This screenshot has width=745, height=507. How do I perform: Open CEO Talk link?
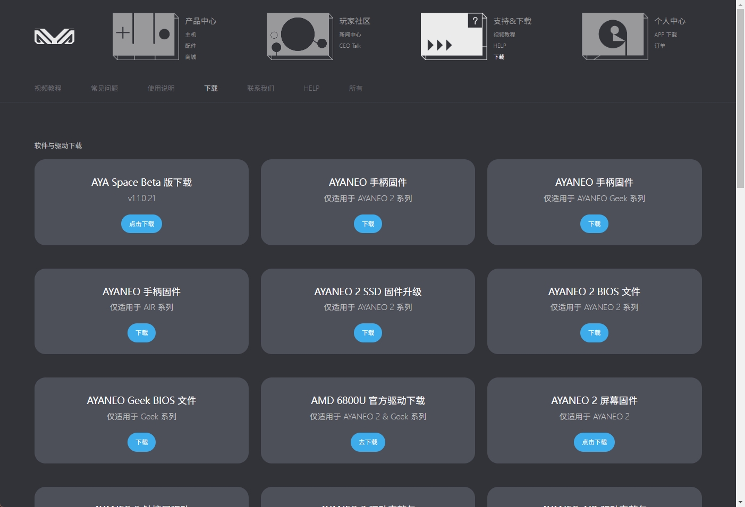tap(350, 46)
